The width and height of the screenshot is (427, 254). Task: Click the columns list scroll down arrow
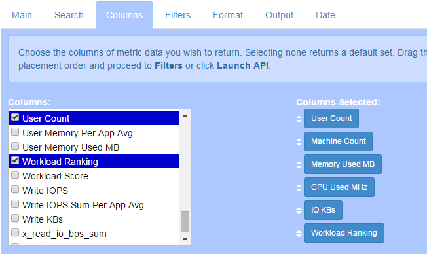click(185, 240)
